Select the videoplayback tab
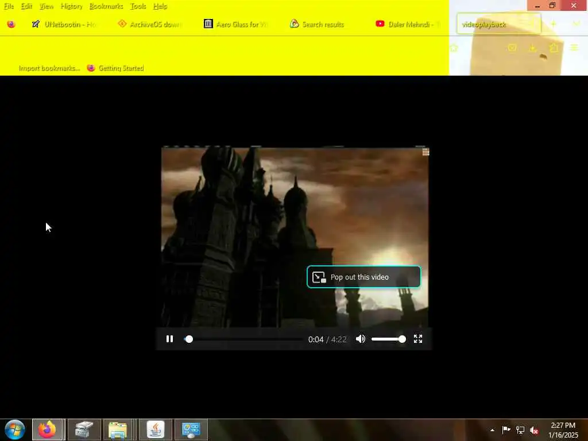588x441 pixels. tap(498, 24)
